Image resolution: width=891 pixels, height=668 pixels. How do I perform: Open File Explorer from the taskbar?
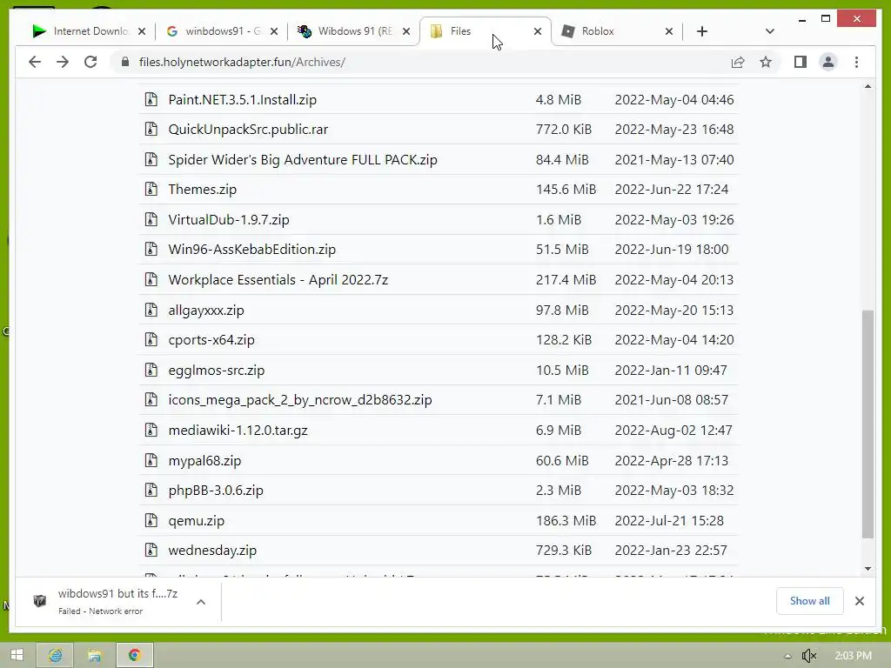94,655
